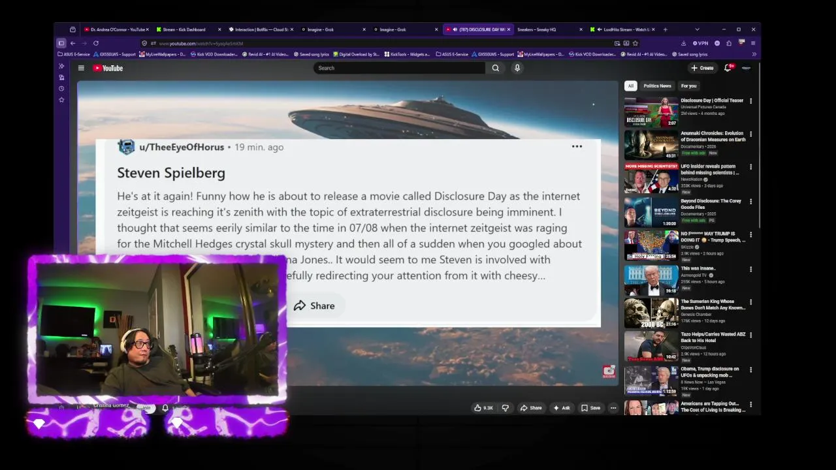Open options for Anunnaki Chronicles video
Screen dimensions: 836x470
(x=750, y=134)
